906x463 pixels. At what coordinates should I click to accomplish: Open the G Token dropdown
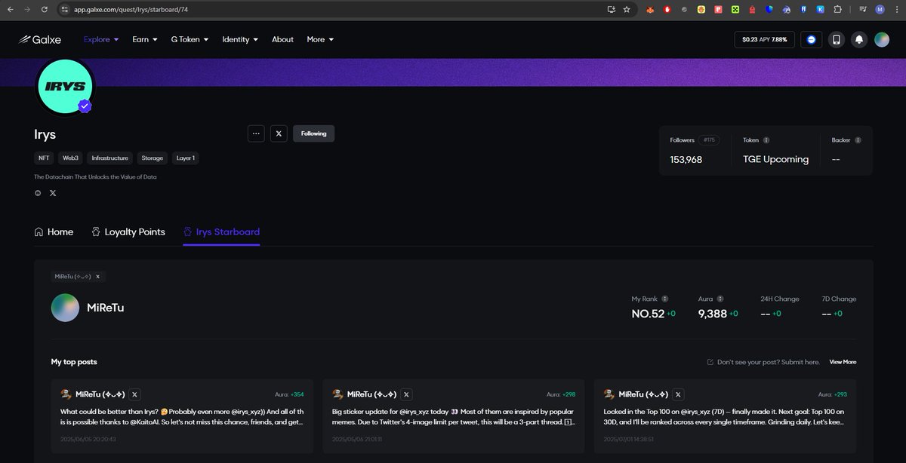[190, 39]
